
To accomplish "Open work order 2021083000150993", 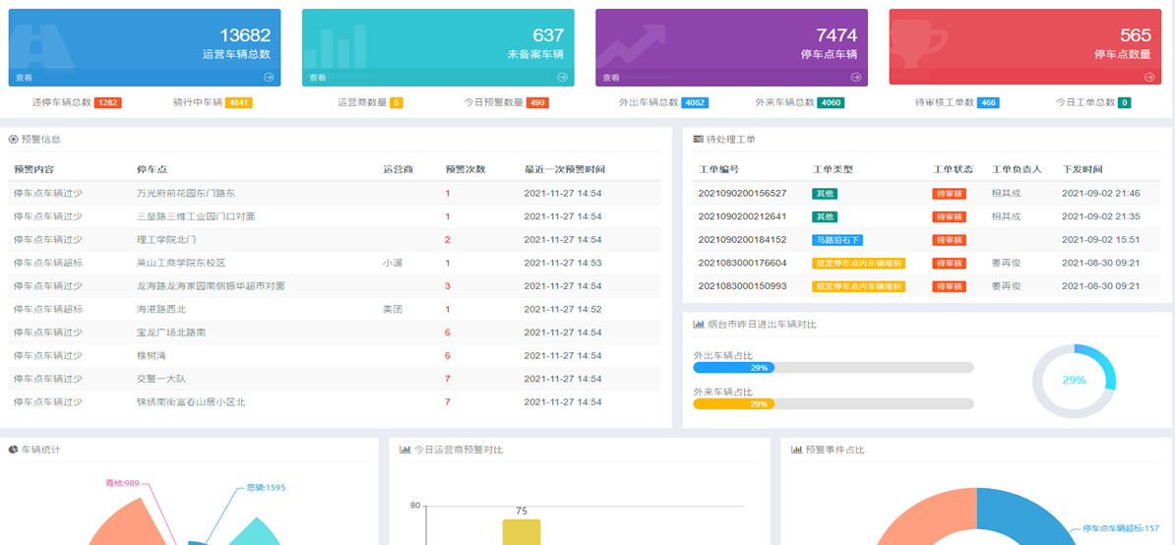I will (742, 286).
